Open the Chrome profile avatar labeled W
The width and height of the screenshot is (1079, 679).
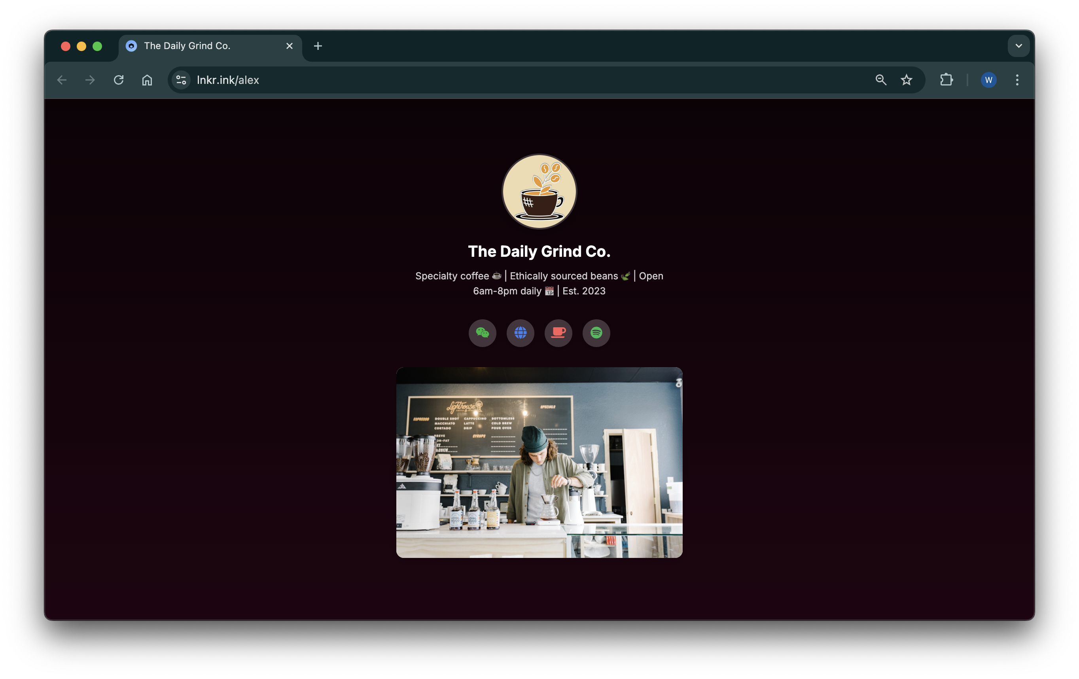[988, 80]
